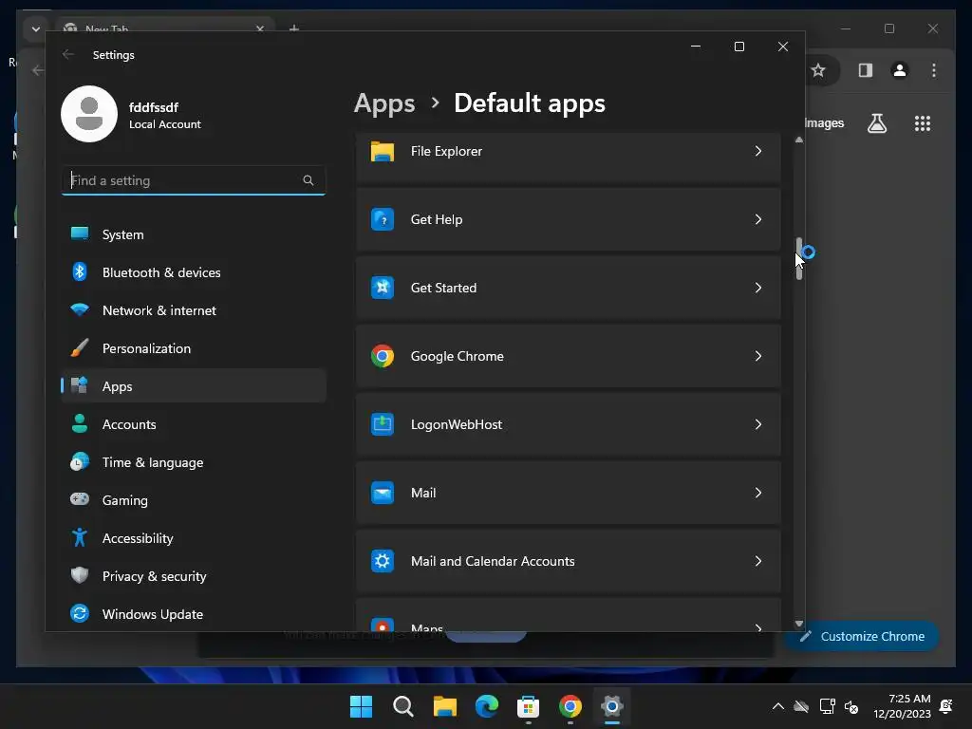Select Personalization in the sidebar

coord(194,348)
